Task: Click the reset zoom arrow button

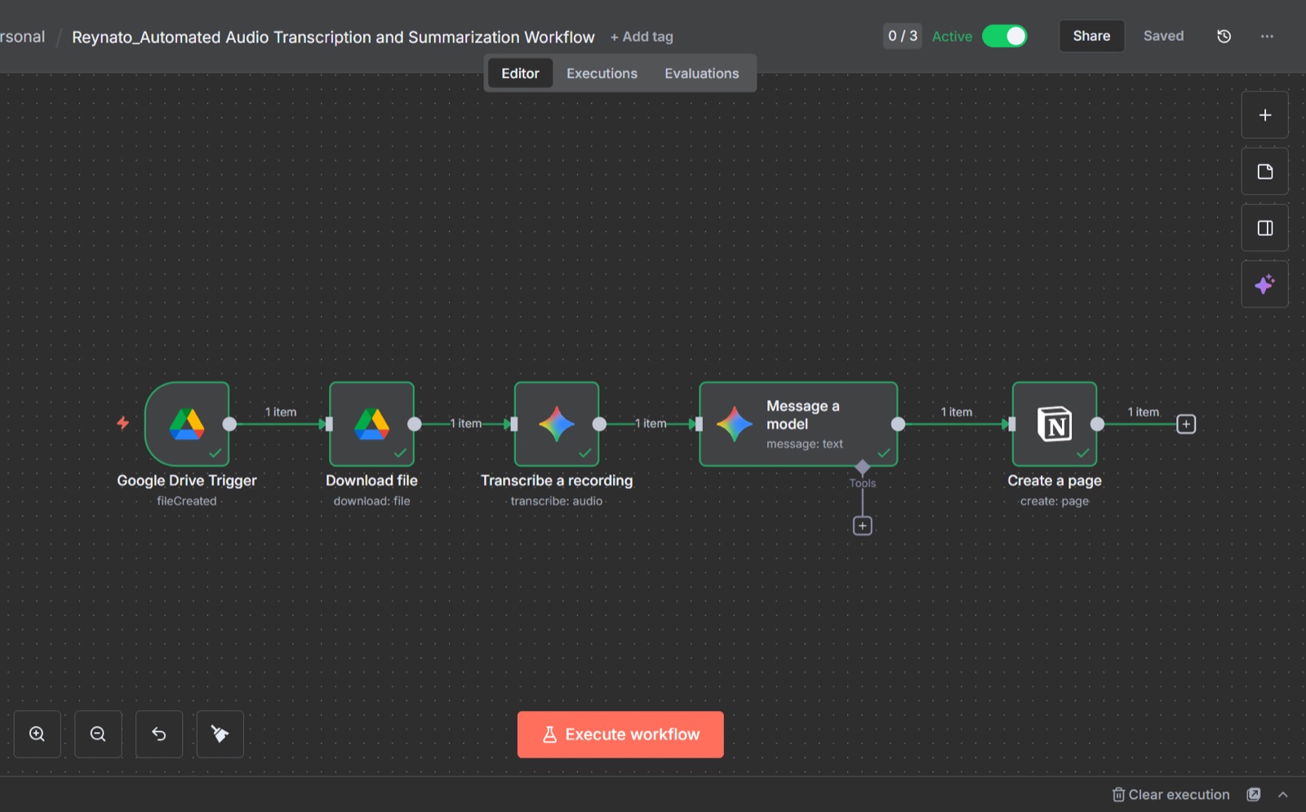Action: [159, 734]
